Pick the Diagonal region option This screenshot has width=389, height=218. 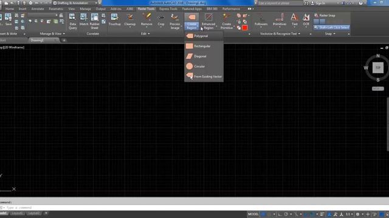[204, 56]
